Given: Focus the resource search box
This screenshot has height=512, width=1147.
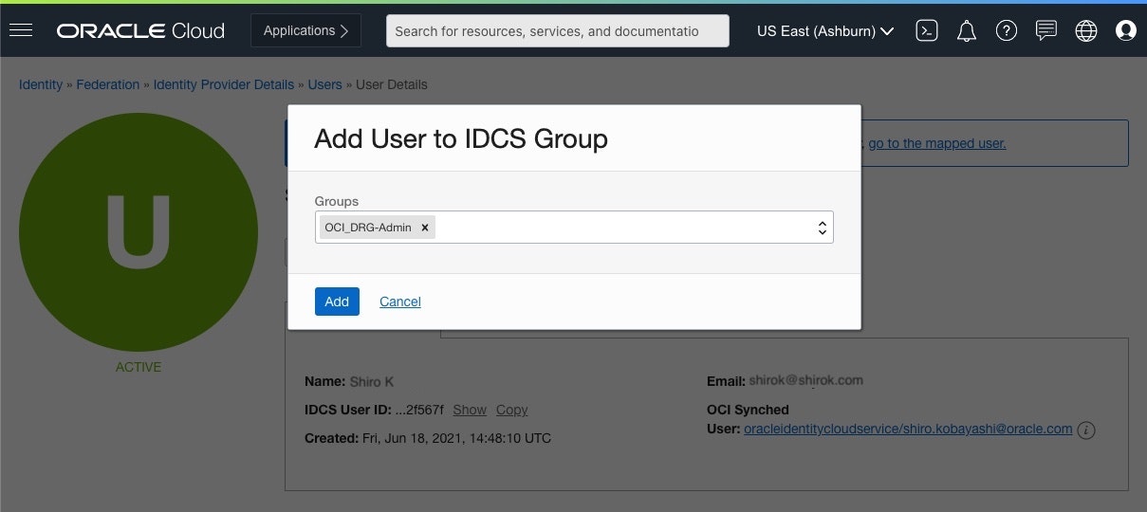Looking at the screenshot, I should (x=558, y=31).
